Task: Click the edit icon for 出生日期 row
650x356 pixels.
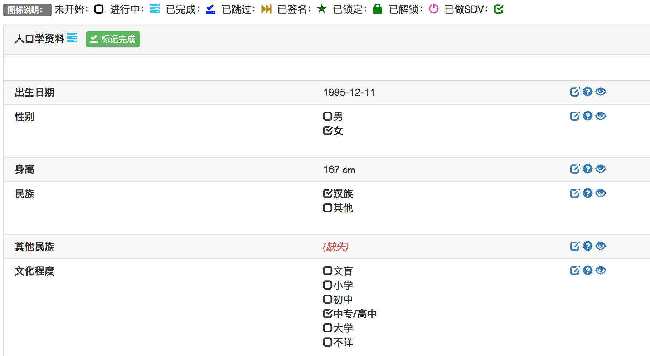Action: point(574,92)
